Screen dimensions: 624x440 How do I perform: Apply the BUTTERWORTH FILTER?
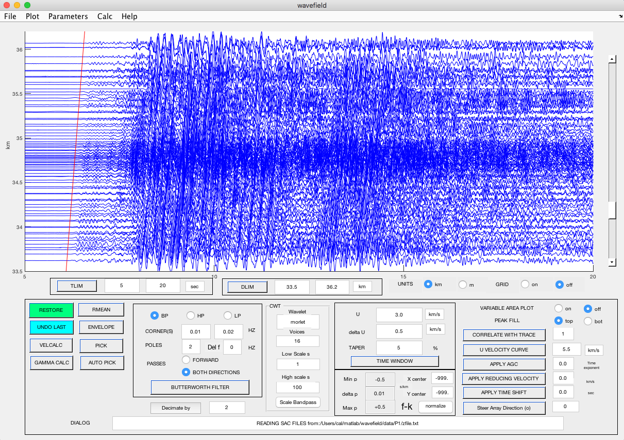click(200, 387)
